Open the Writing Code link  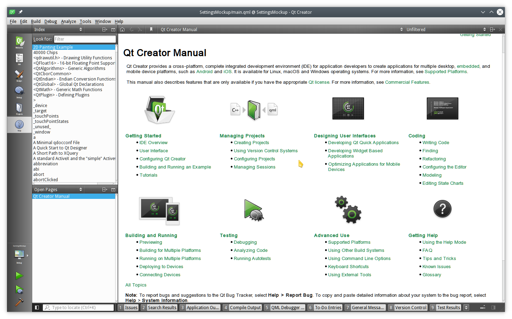pyautogui.click(x=436, y=143)
